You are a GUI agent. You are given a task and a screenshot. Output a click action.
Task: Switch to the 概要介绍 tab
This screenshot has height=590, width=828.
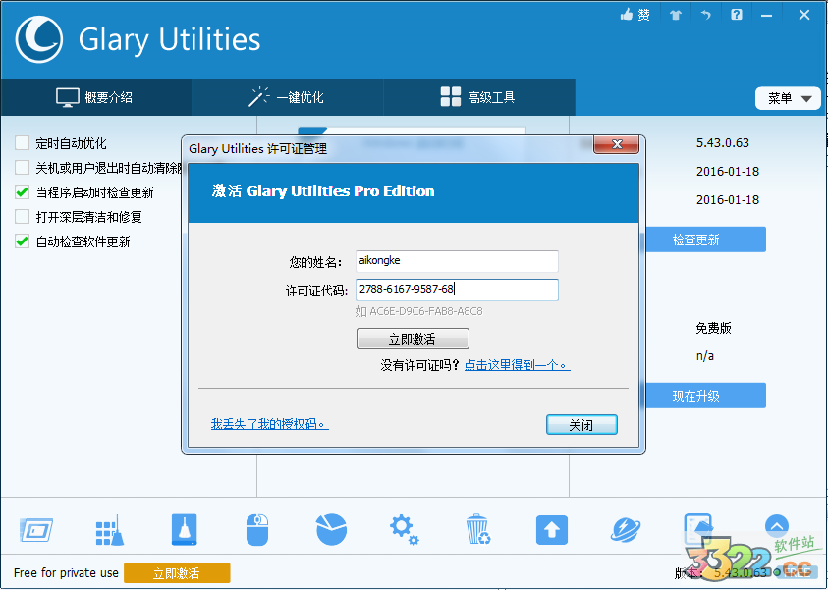tap(95, 97)
